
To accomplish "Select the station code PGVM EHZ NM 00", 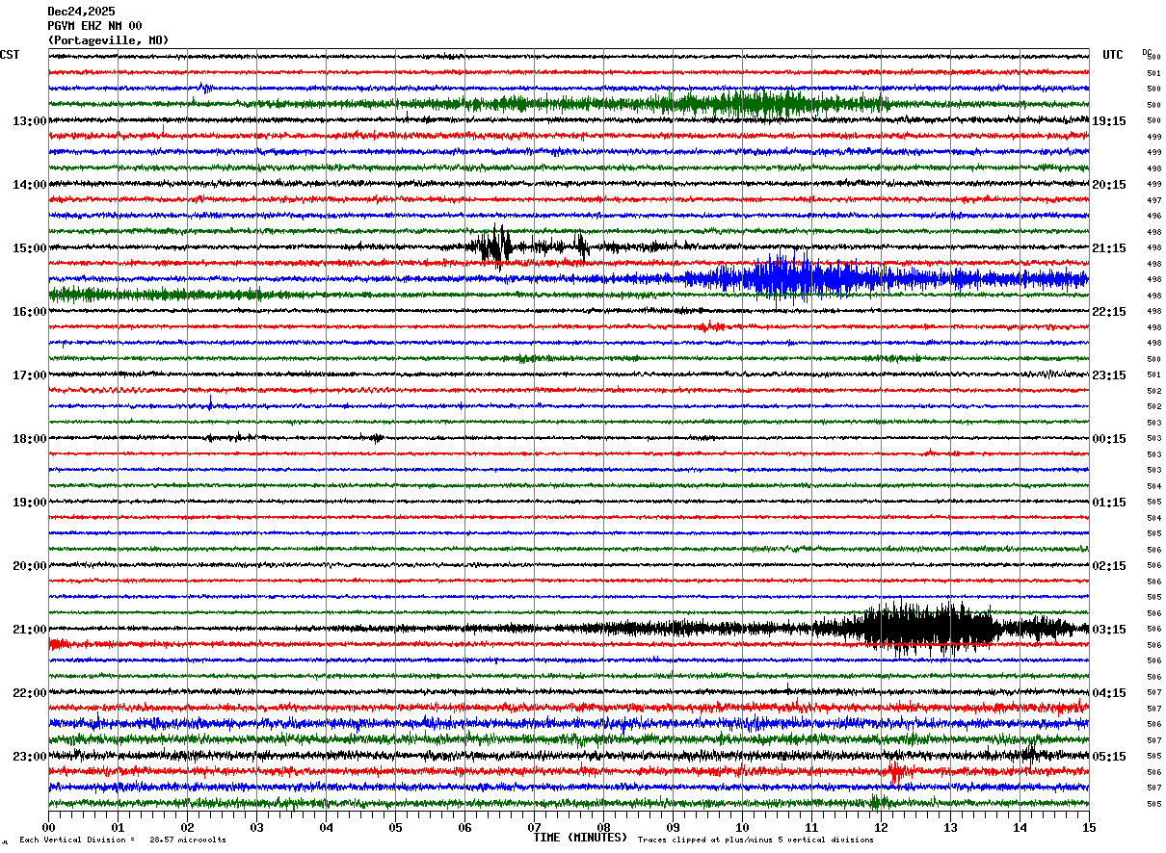I will (x=94, y=26).
